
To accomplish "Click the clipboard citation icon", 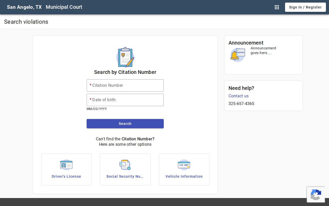I will 125,57.
